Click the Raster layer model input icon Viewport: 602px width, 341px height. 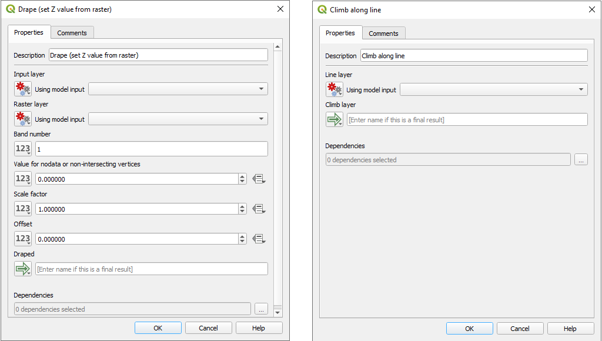point(23,119)
